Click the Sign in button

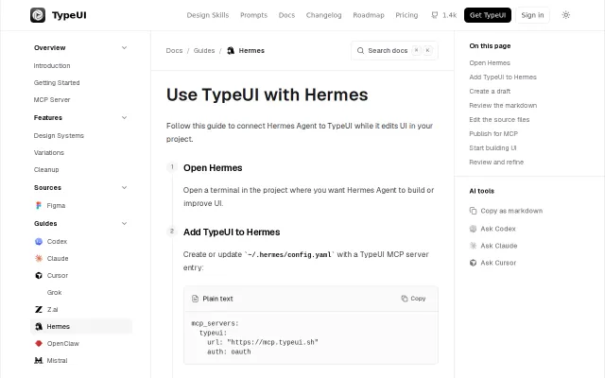point(532,15)
